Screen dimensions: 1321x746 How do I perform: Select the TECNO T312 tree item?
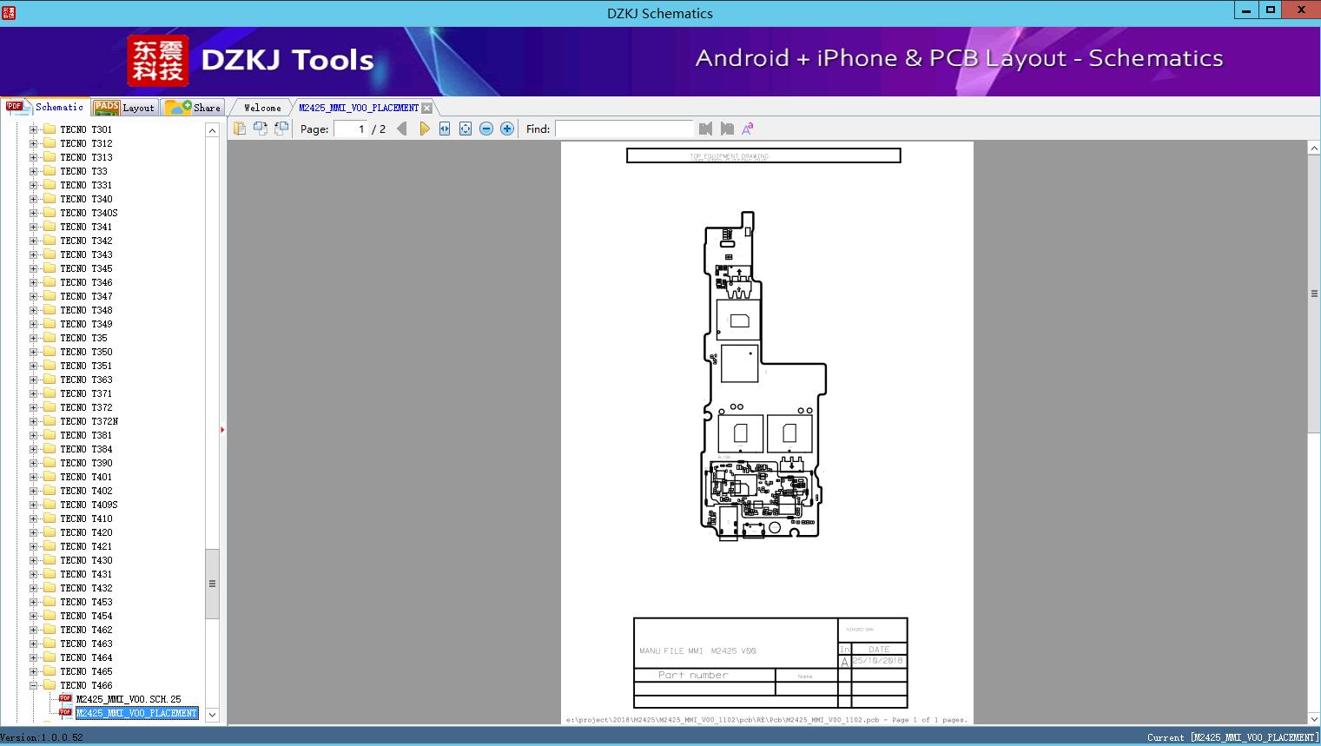[x=86, y=143]
